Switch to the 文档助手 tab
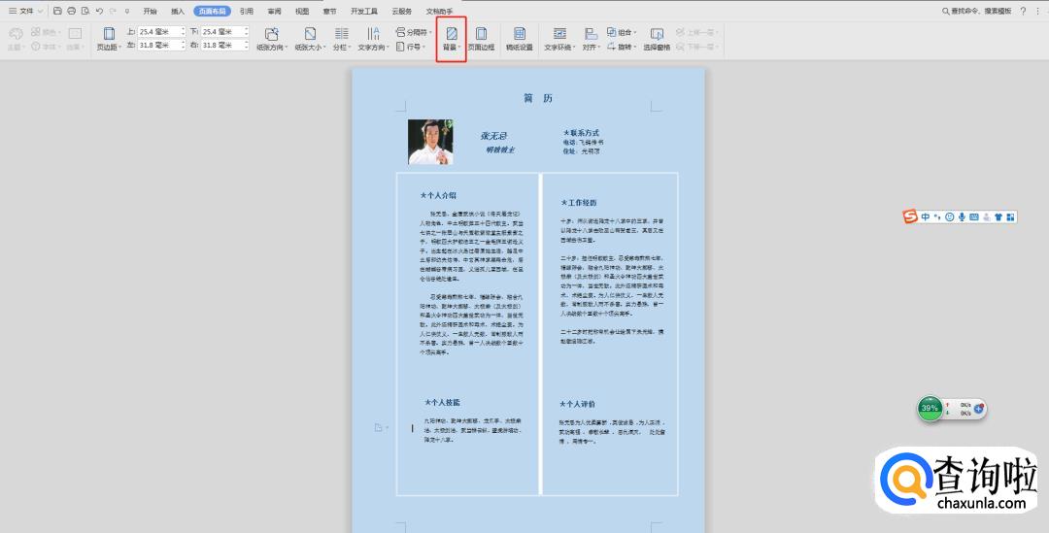 (439, 12)
